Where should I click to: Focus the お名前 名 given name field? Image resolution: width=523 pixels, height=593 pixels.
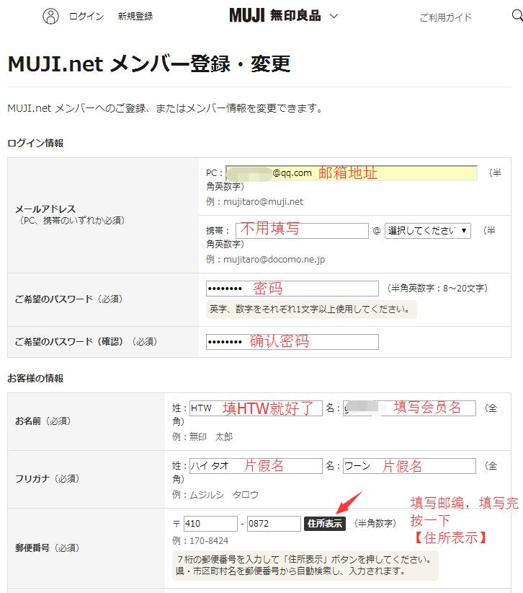(409, 408)
